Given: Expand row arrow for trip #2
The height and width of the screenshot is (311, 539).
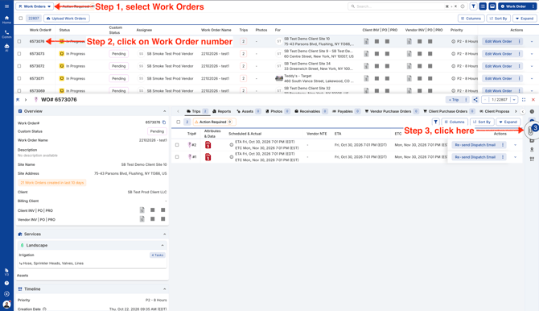Looking at the screenshot, I should pos(516,145).
